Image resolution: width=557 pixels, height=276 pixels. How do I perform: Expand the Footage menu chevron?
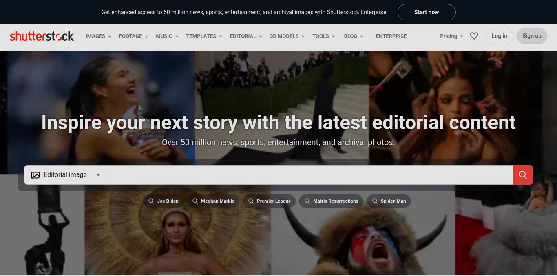146,36
